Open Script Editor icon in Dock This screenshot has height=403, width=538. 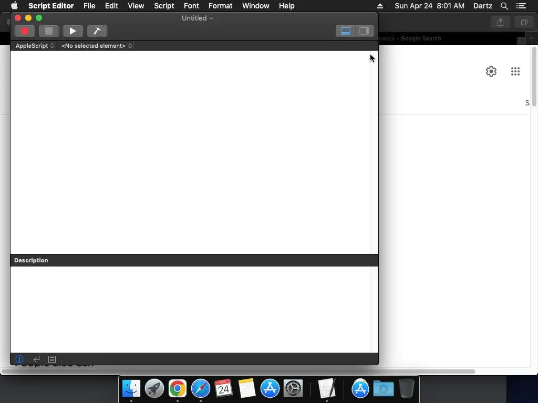(x=326, y=388)
